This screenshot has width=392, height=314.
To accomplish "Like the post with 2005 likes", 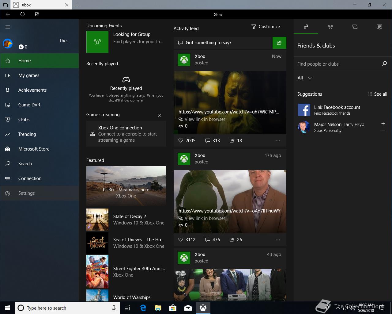I will tap(187, 140).
